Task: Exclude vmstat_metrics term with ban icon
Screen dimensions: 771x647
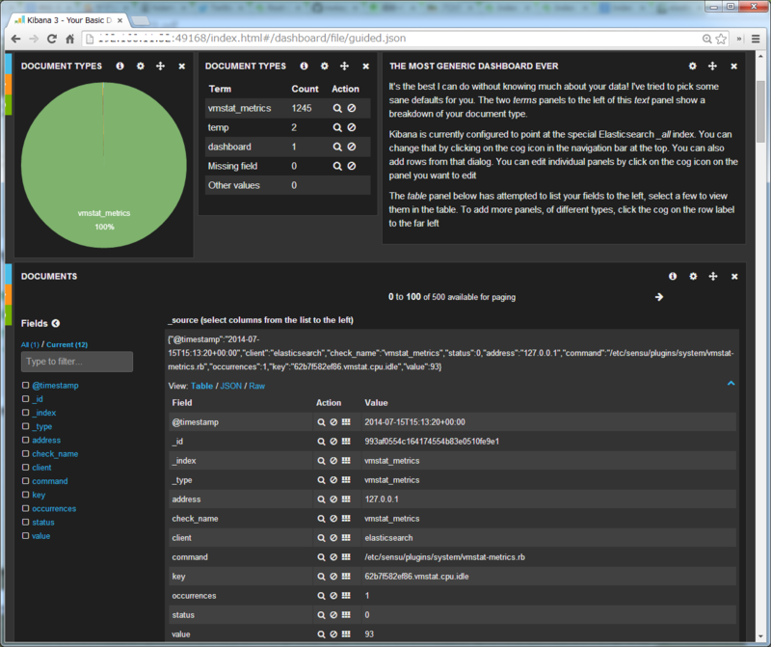Action: tap(352, 108)
